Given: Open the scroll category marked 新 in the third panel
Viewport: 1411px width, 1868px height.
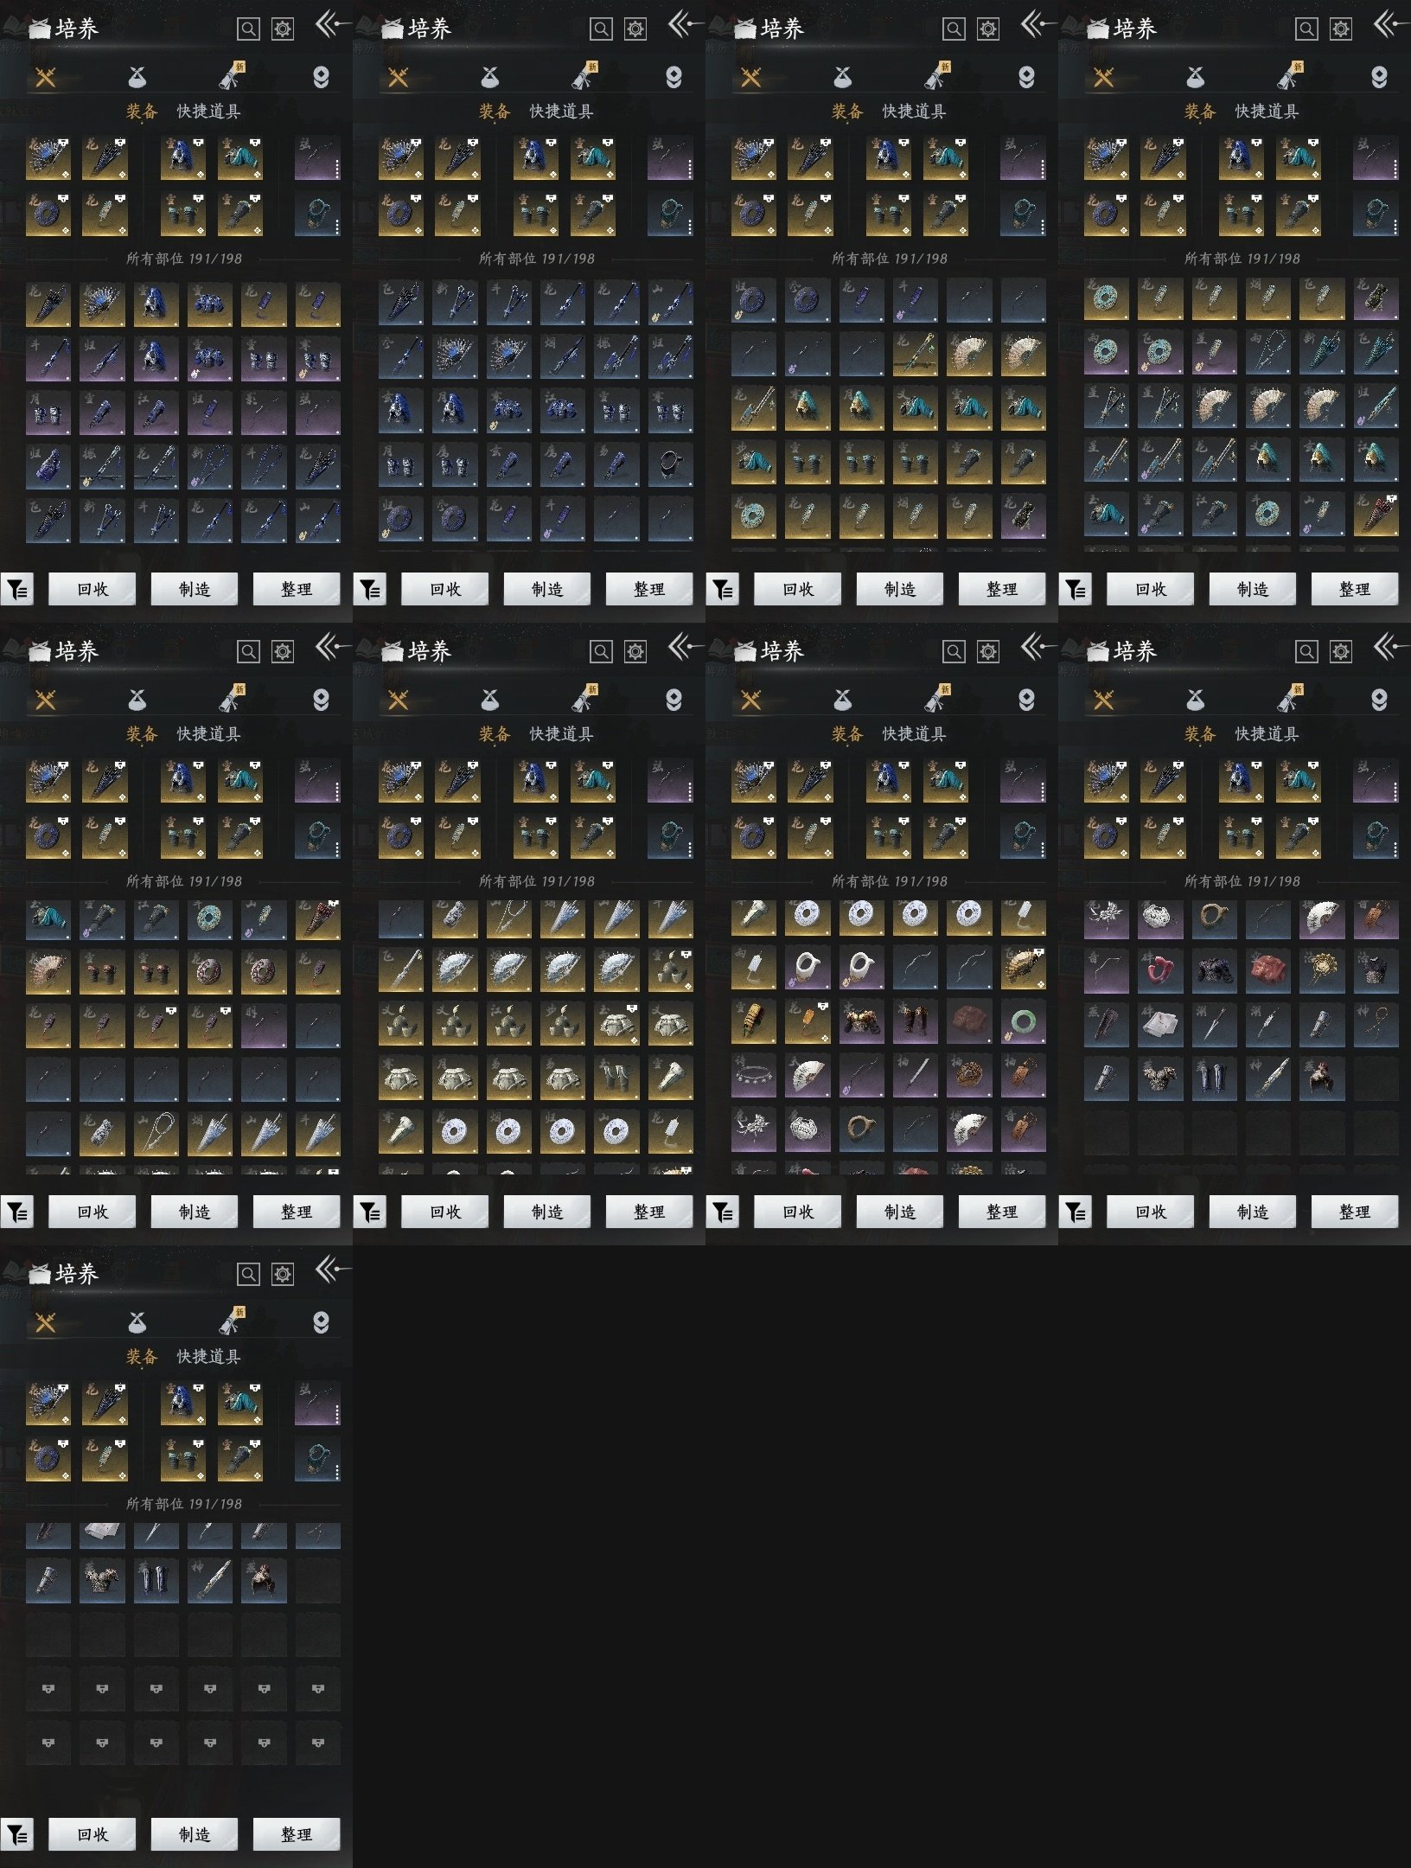Looking at the screenshot, I should coord(936,78).
